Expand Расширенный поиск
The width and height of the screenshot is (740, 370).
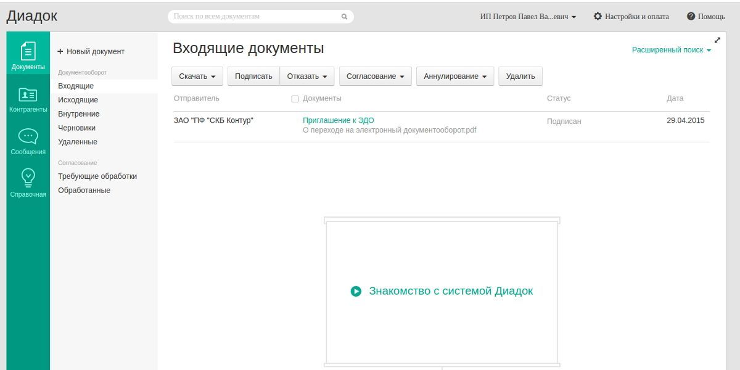click(x=672, y=50)
